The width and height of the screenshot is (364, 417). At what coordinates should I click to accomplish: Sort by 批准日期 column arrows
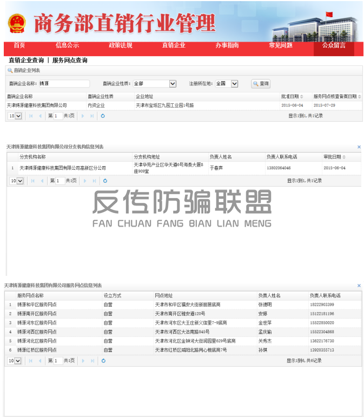302,96
